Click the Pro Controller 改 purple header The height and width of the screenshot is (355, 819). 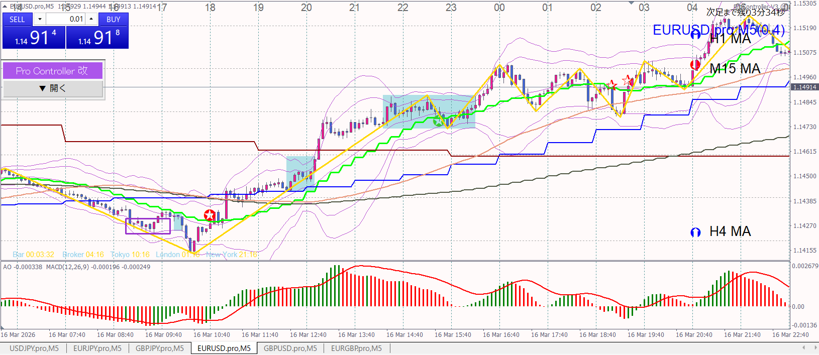coord(53,71)
